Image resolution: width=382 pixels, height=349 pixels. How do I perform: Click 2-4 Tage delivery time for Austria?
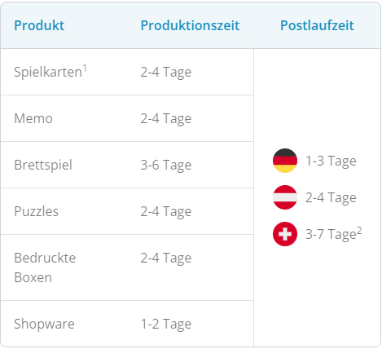pos(331,197)
